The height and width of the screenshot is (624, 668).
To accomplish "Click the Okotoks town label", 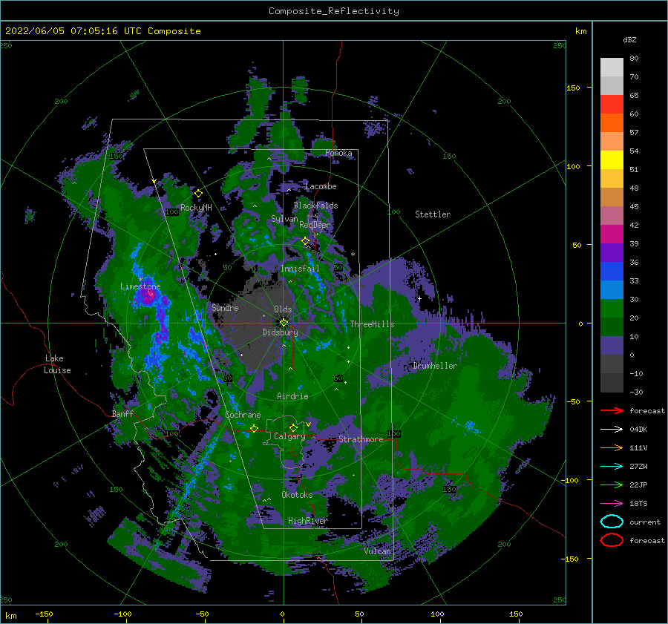I will (297, 495).
